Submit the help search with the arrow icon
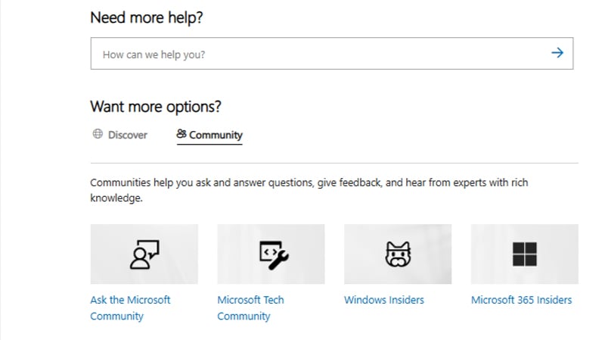Screen dimensions: 605x340 pyautogui.click(x=557, y=54)
